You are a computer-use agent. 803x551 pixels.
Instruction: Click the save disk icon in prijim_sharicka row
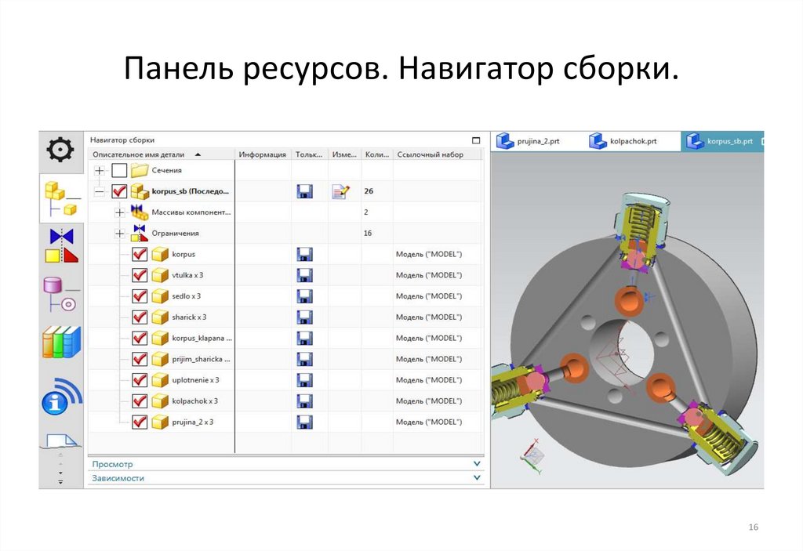click(x=305, y=360)
